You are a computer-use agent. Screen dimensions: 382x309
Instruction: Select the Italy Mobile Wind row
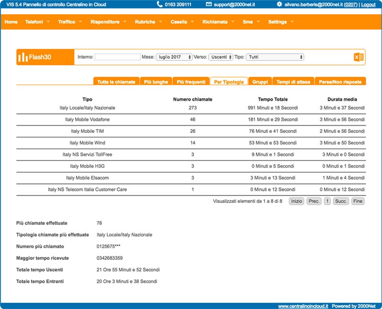(x=191, y=143)
